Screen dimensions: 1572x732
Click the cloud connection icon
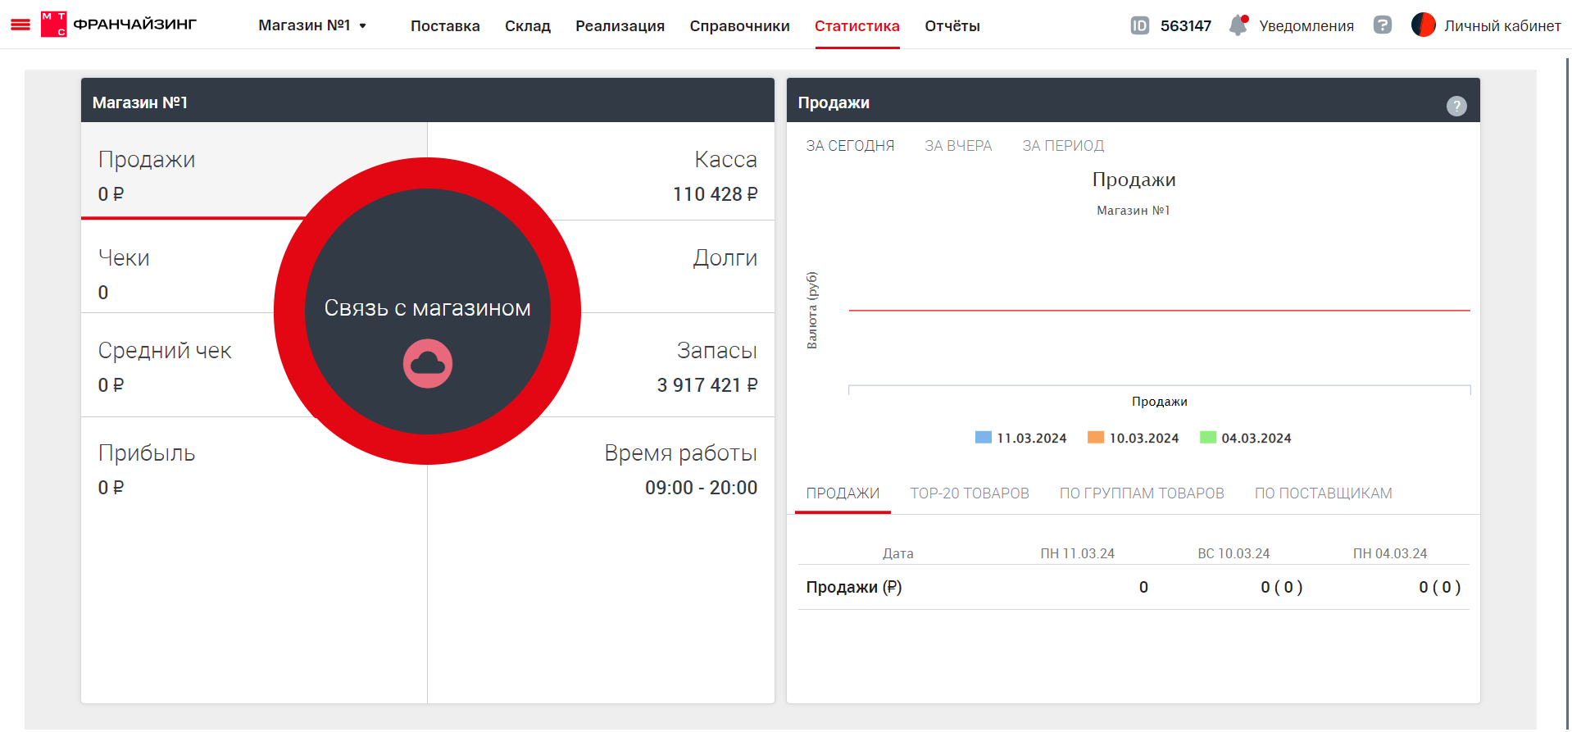pos(428,364)
